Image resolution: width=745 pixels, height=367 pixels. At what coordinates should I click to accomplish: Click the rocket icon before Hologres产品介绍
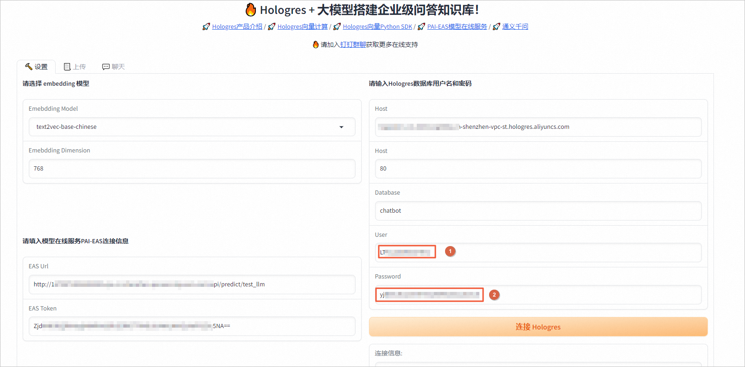click(x=206, y=27)
